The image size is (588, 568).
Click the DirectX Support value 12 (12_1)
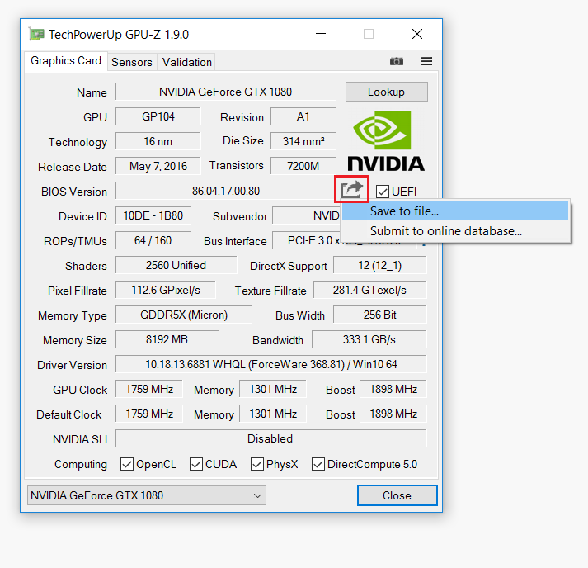point(380,265)
